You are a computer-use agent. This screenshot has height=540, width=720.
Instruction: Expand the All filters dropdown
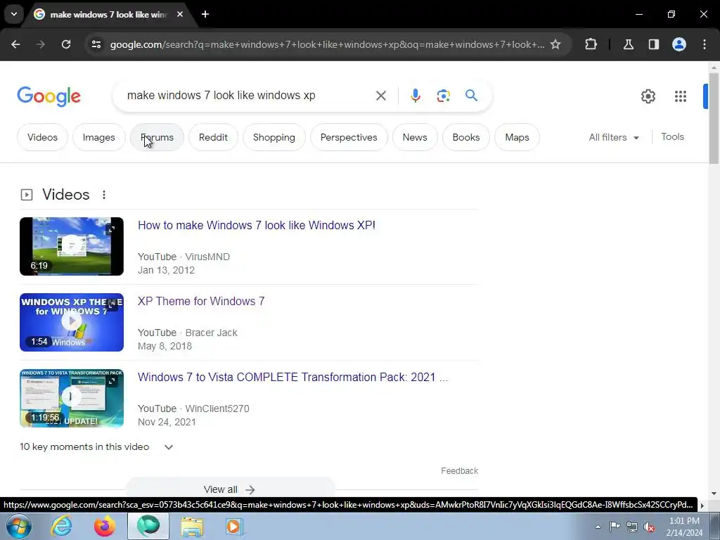coord(613,137)
